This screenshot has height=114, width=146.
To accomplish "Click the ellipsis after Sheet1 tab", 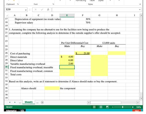I will pyautogui.click(x=37, y=103).
